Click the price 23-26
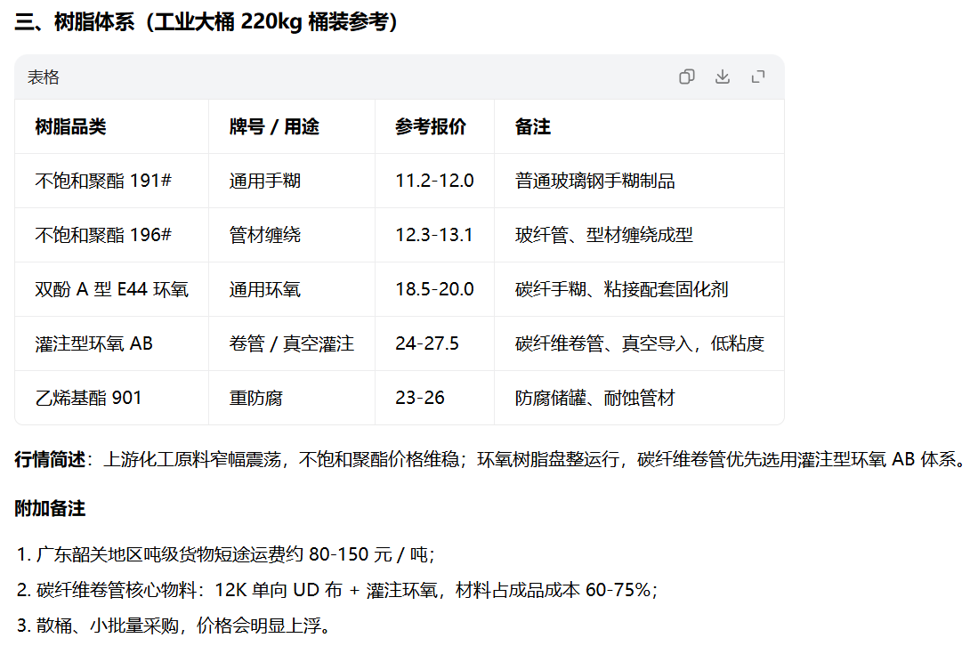This screenshot has width=978, height=654. click(420, 398)
